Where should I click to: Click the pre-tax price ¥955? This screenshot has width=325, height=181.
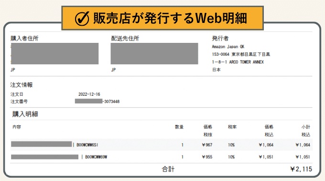point(207,157)
